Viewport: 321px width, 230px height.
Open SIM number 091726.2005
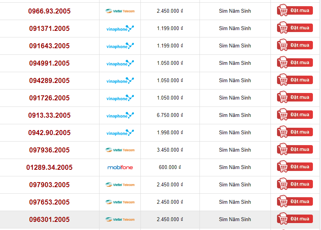(x=49, y=98)
